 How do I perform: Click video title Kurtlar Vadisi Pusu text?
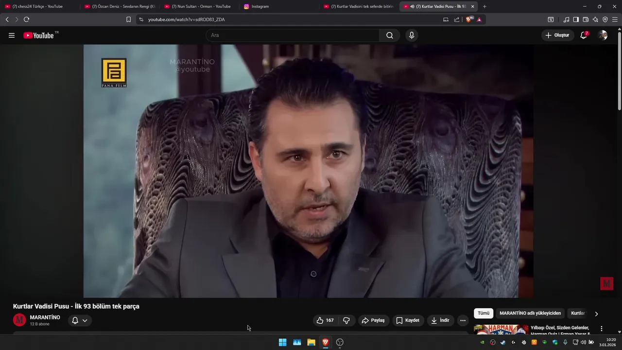tap(76, 306)
